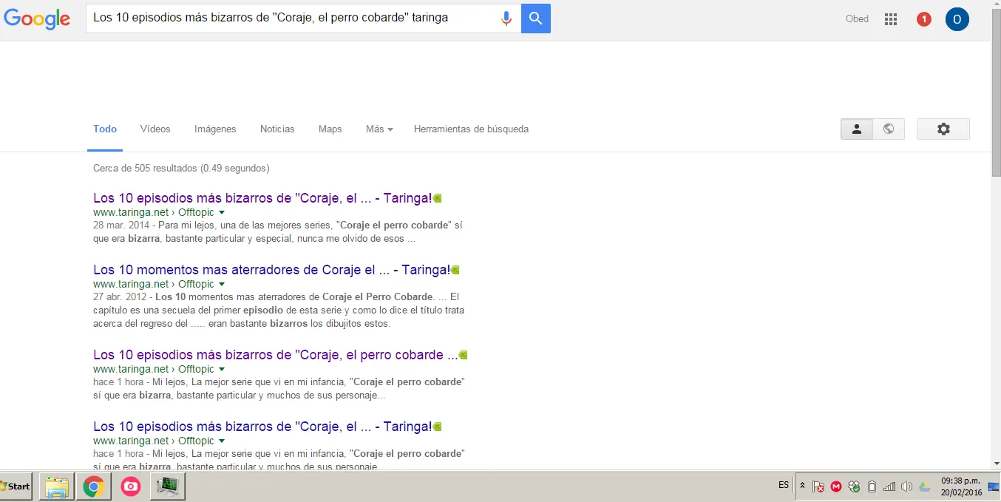Open the volume speaker icon
The height and width of the screenshot is (502, 1001).
(907, 486)
